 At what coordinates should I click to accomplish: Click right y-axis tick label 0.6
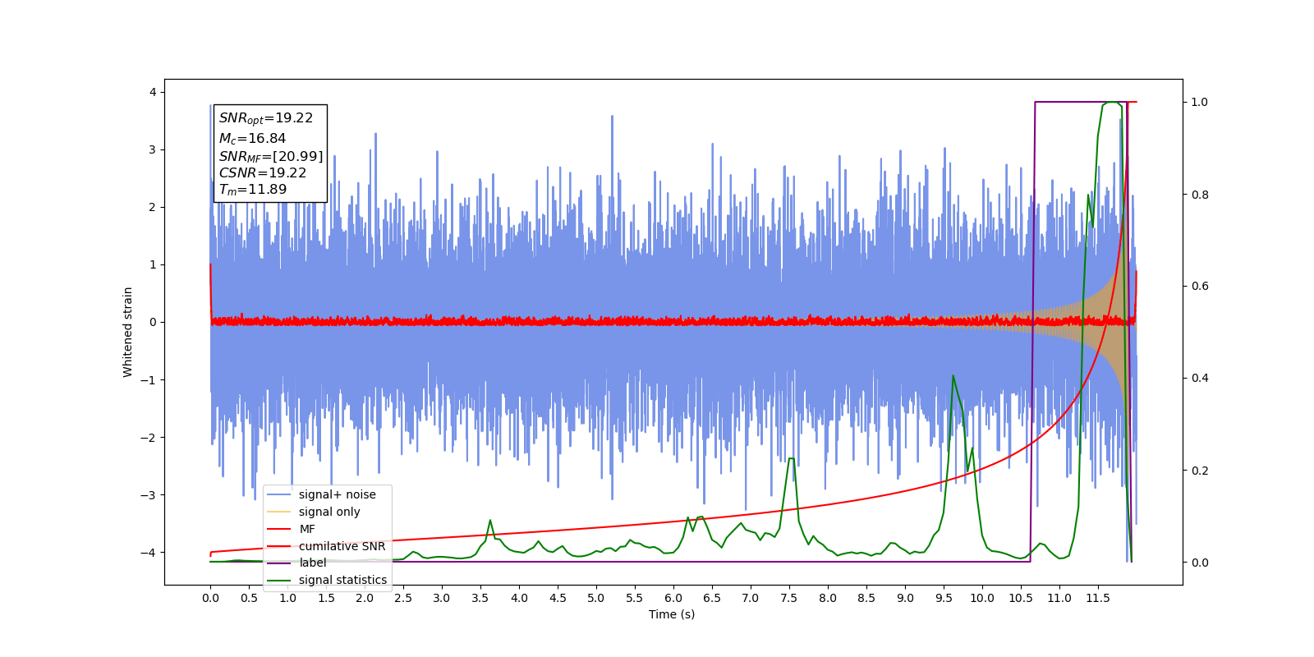tap(1200, 286)
